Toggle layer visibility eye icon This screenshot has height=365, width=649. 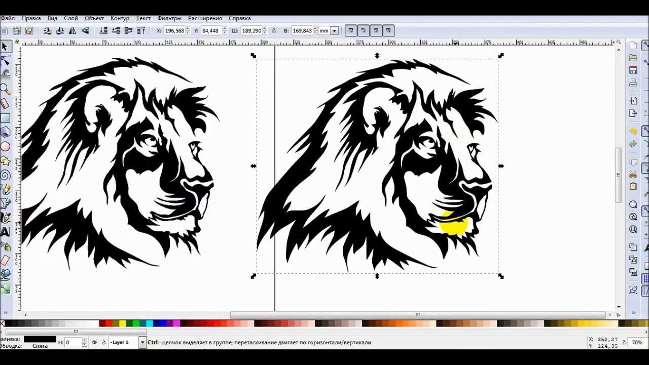pos(94,342)
